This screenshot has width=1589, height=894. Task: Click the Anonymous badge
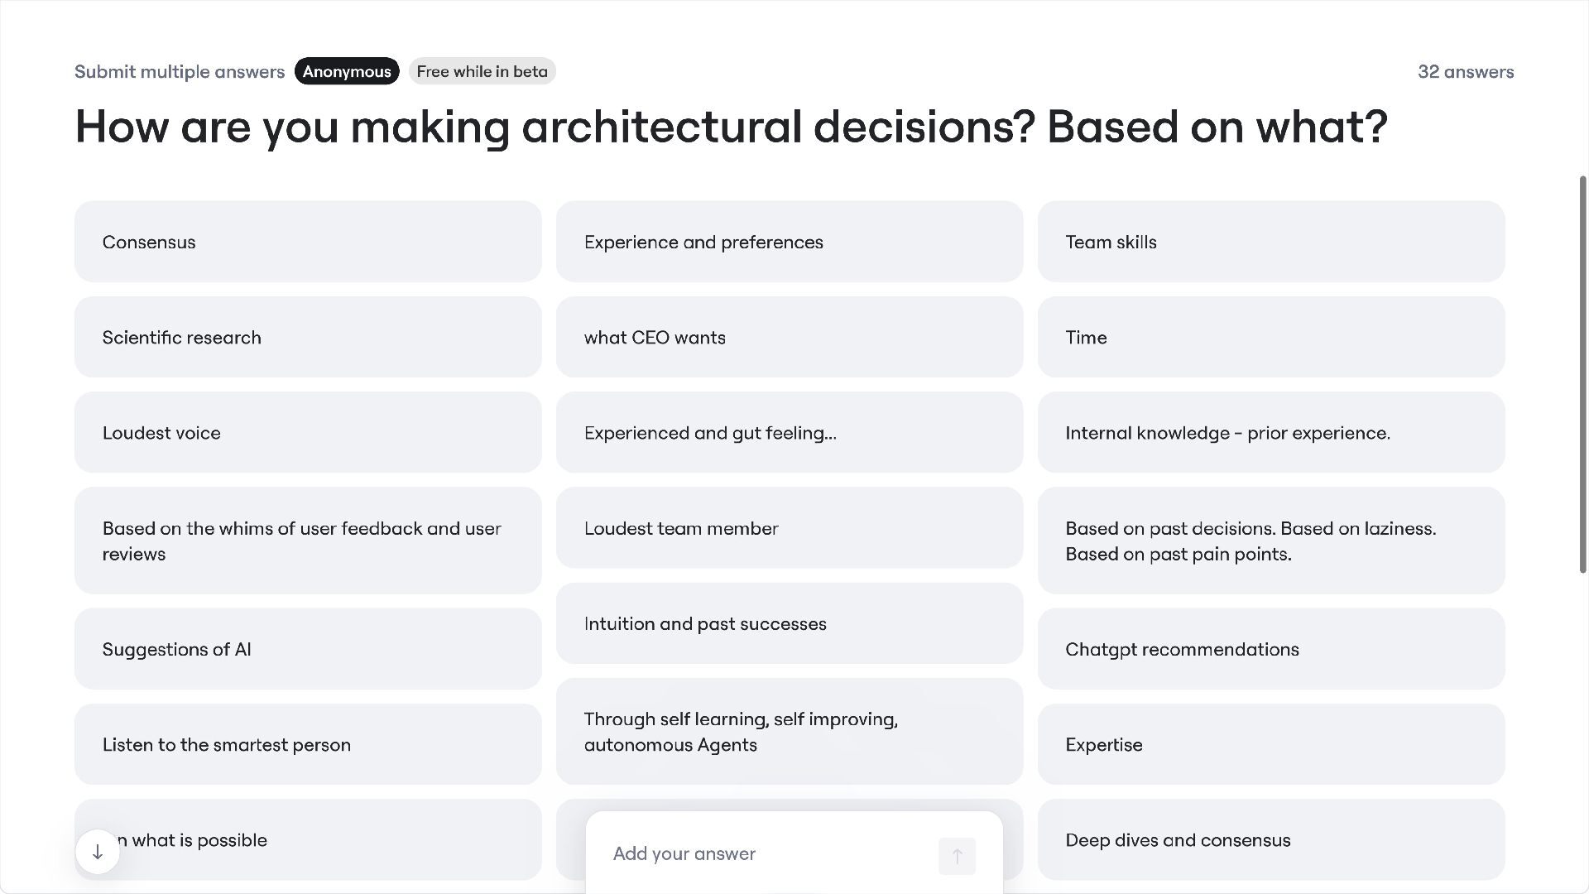(347, 71)
